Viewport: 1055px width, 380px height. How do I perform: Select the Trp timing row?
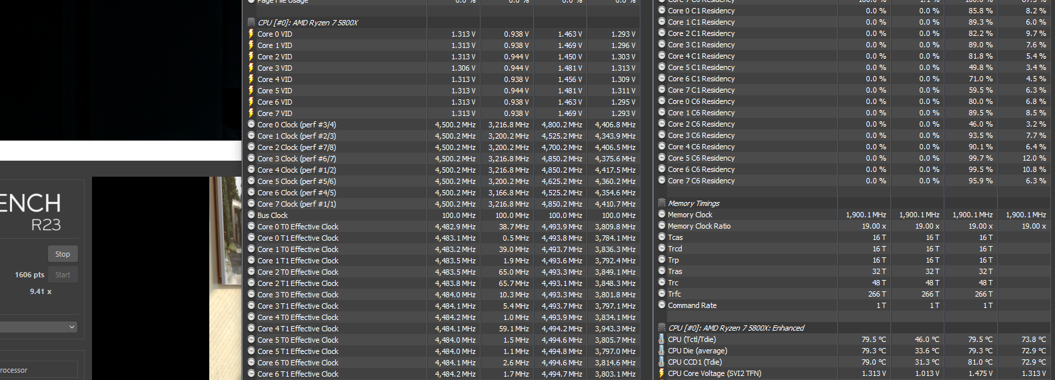pos(853,260)
